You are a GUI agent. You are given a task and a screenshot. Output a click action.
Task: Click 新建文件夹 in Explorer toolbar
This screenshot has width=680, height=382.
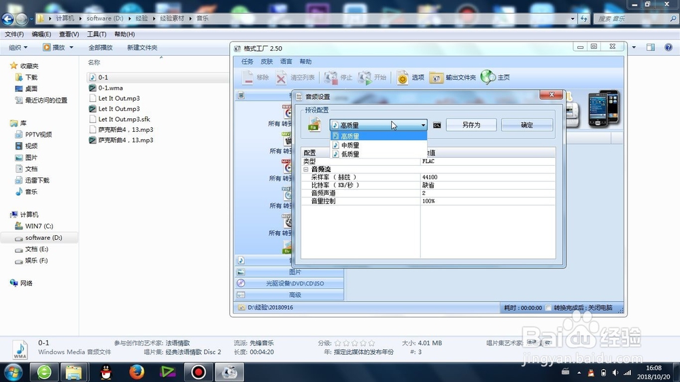(142, 48)
